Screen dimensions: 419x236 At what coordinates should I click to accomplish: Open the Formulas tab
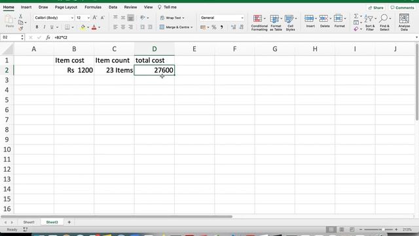click(x=93, y=7)
